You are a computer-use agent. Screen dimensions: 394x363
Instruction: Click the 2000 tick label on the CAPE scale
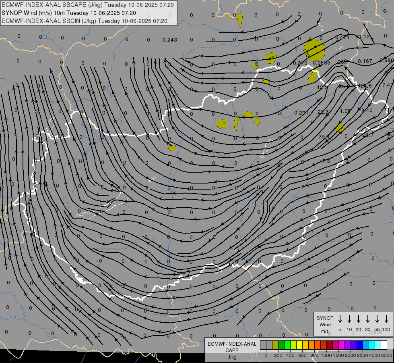tap(351, 355)
